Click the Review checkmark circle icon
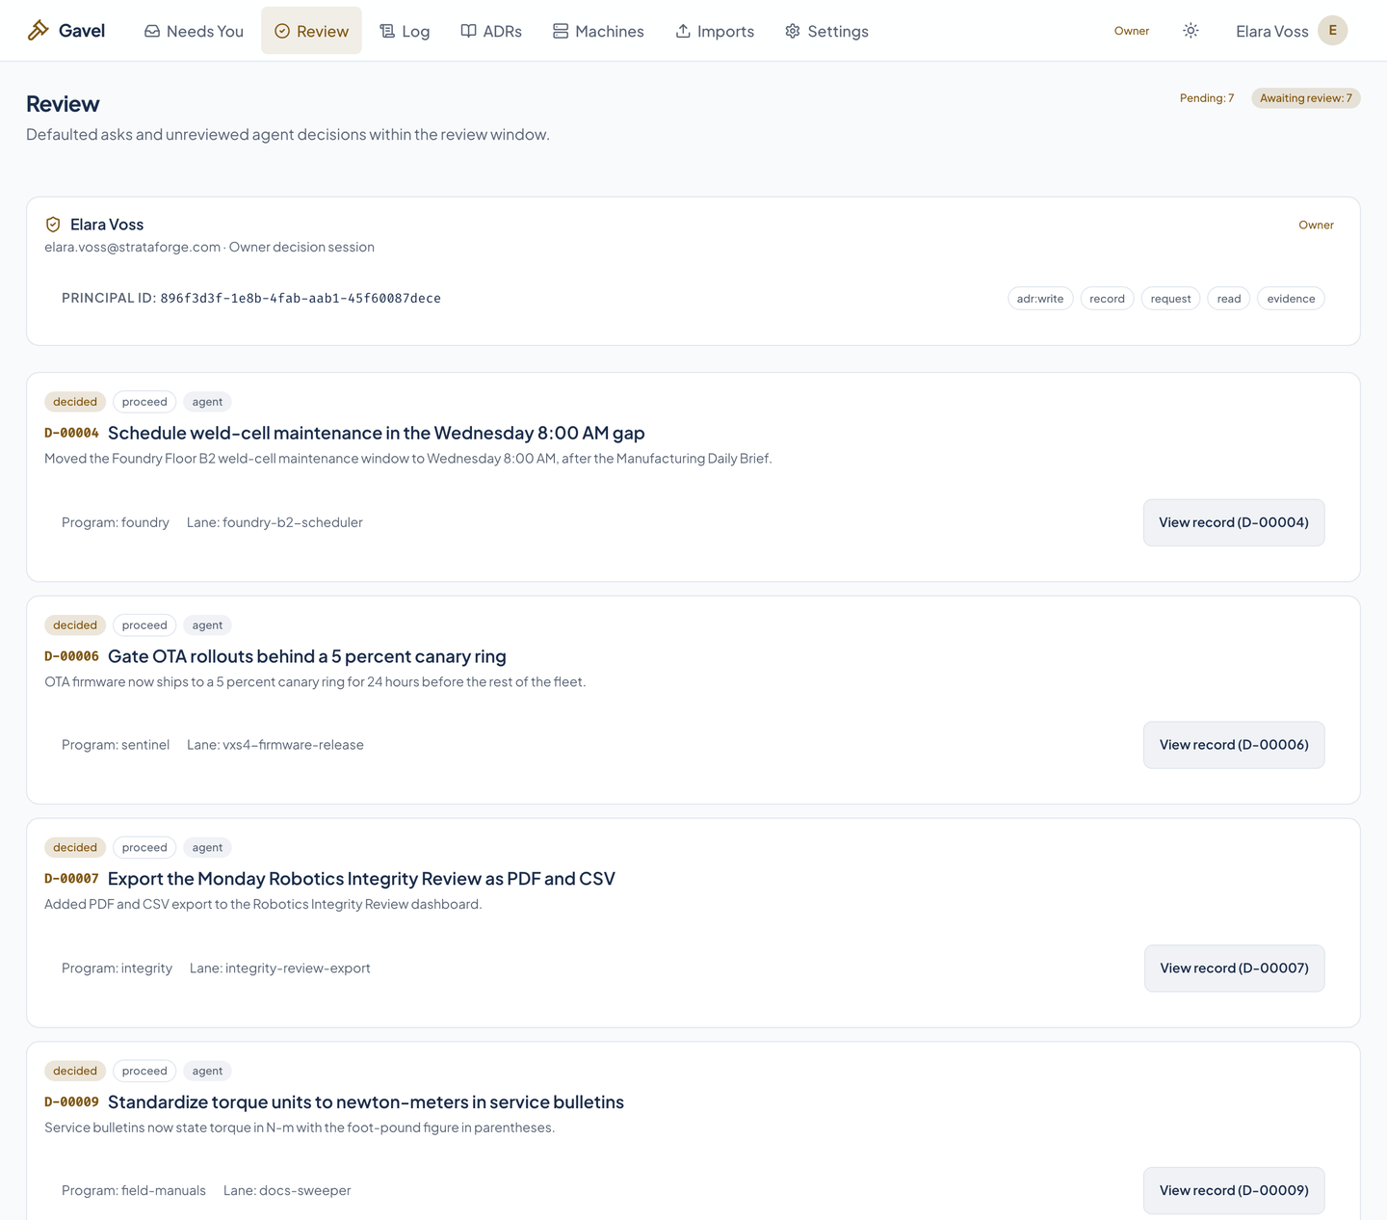 (282, 31)
